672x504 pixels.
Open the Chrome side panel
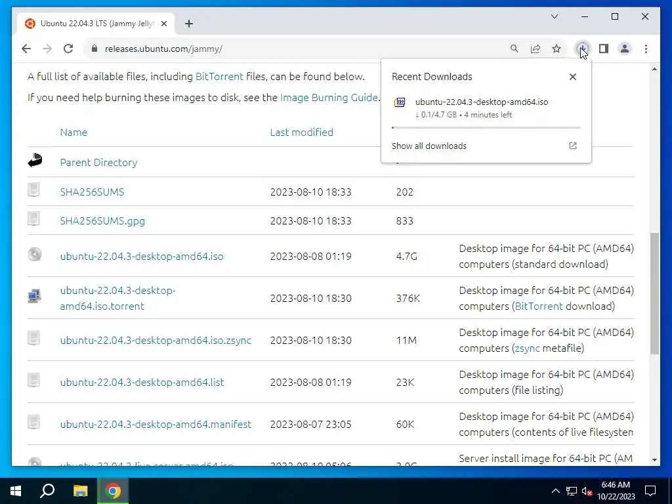pos(604,49)
